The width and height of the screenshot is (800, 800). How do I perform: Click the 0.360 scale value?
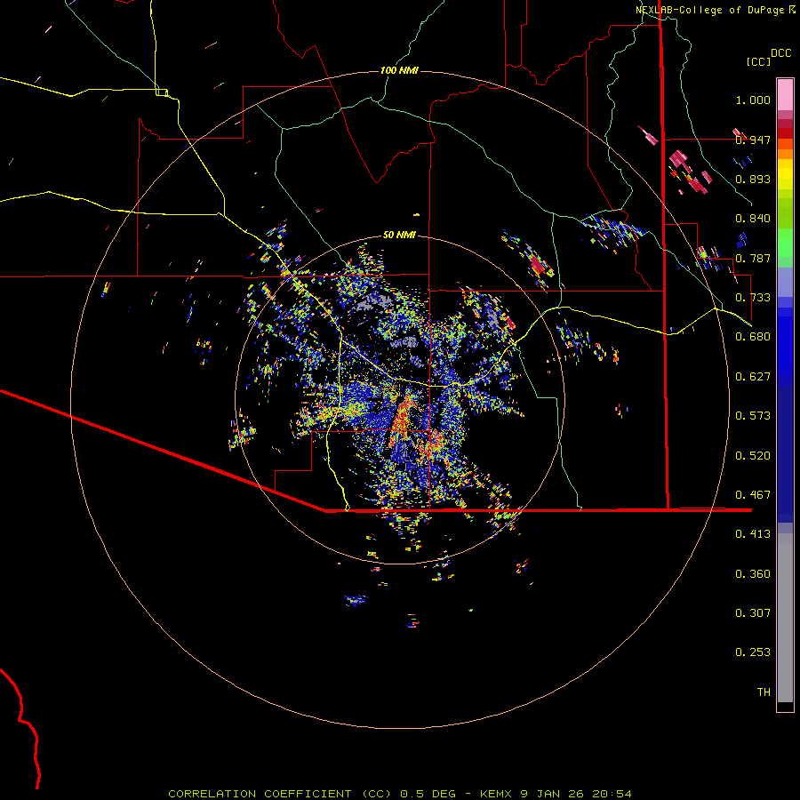[x=753, y=574]
